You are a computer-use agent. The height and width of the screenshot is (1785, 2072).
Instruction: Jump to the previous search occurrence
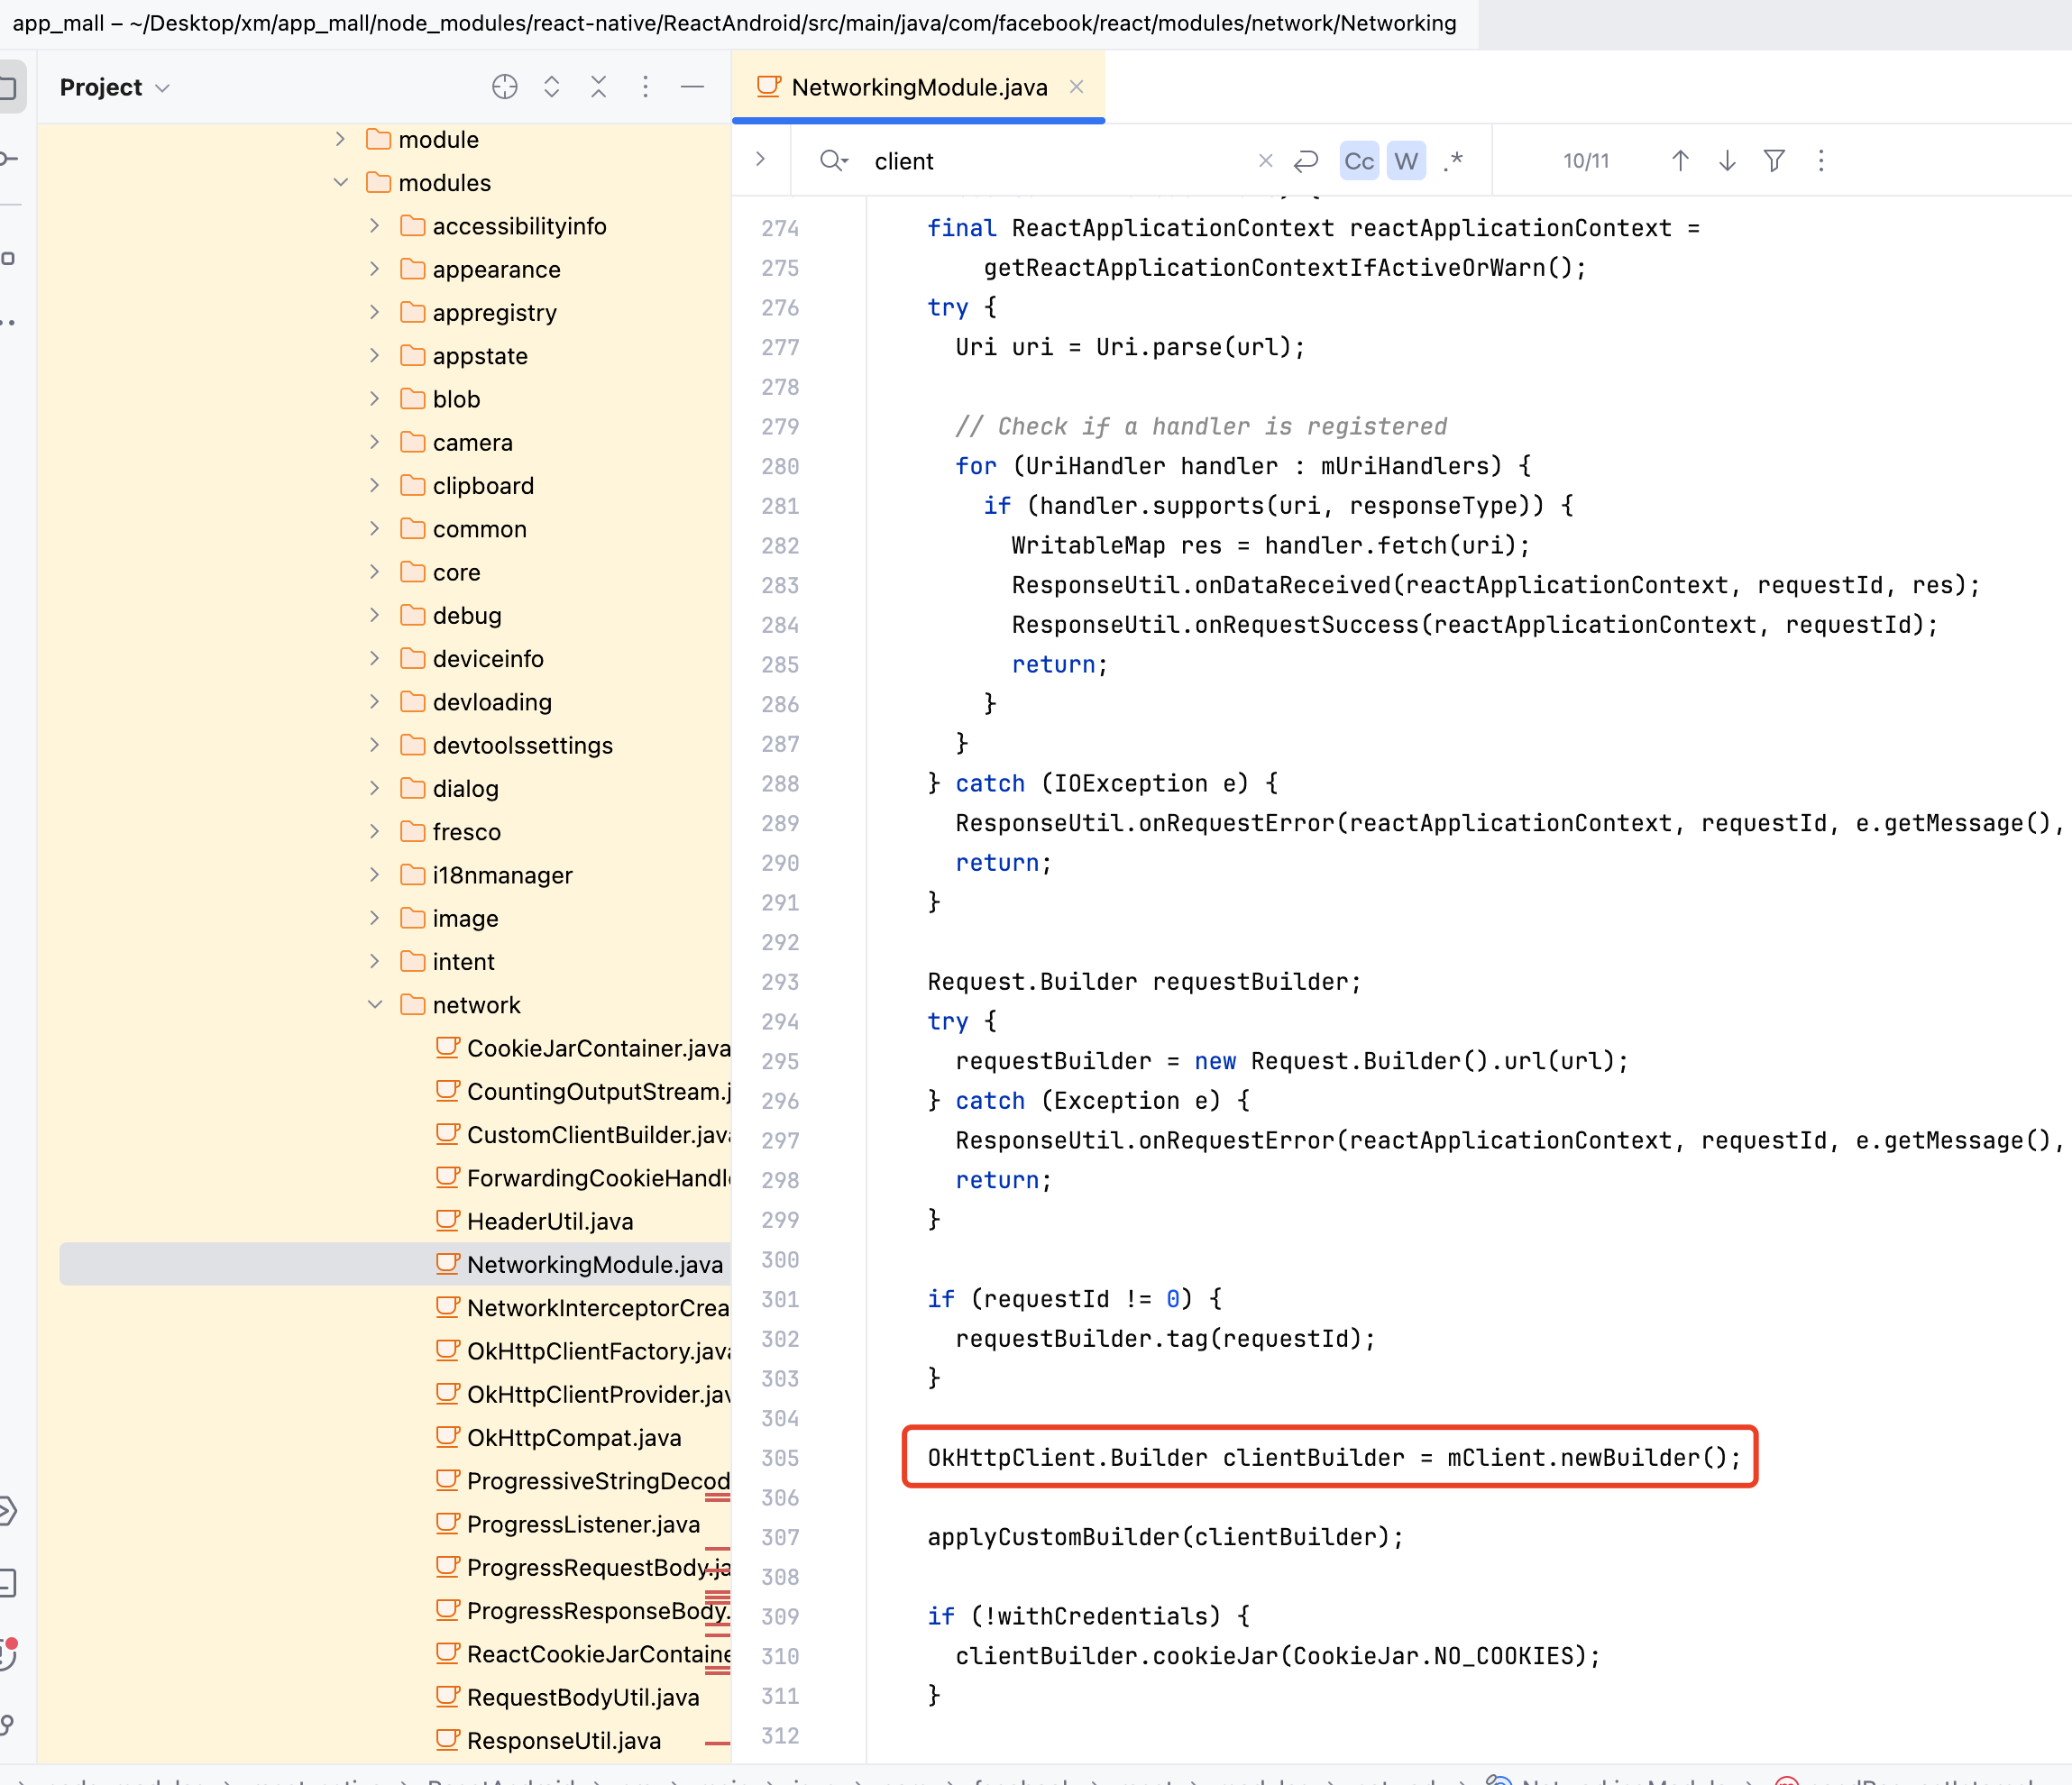(x=1680, y=161)
